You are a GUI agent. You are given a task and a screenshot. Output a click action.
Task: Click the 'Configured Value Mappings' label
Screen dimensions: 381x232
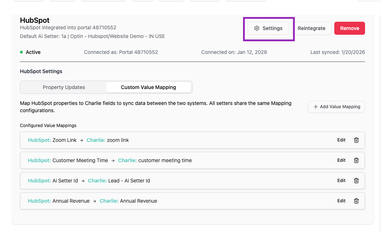[48, 125]
